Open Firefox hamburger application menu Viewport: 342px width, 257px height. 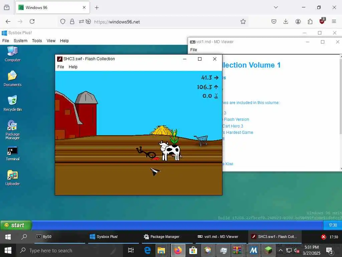coord(334,21)
